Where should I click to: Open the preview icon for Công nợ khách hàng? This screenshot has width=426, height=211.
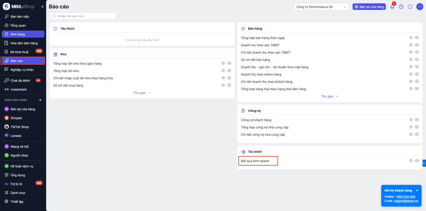click(416, 120)
